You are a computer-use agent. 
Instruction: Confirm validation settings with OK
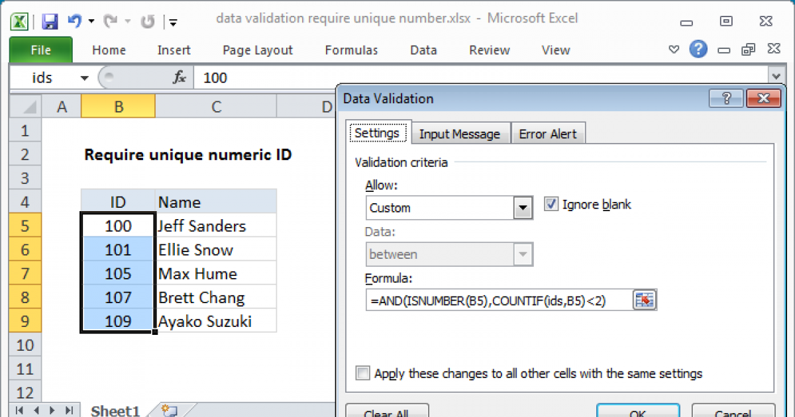coord(637,412)
